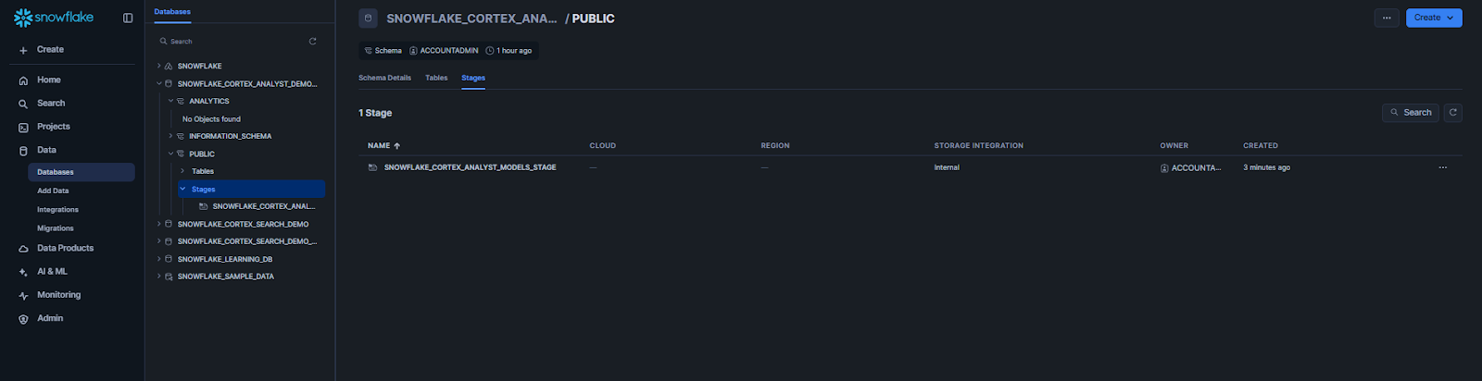
Task: Click the Snowflake logo
Action: [x=54, y=18]
